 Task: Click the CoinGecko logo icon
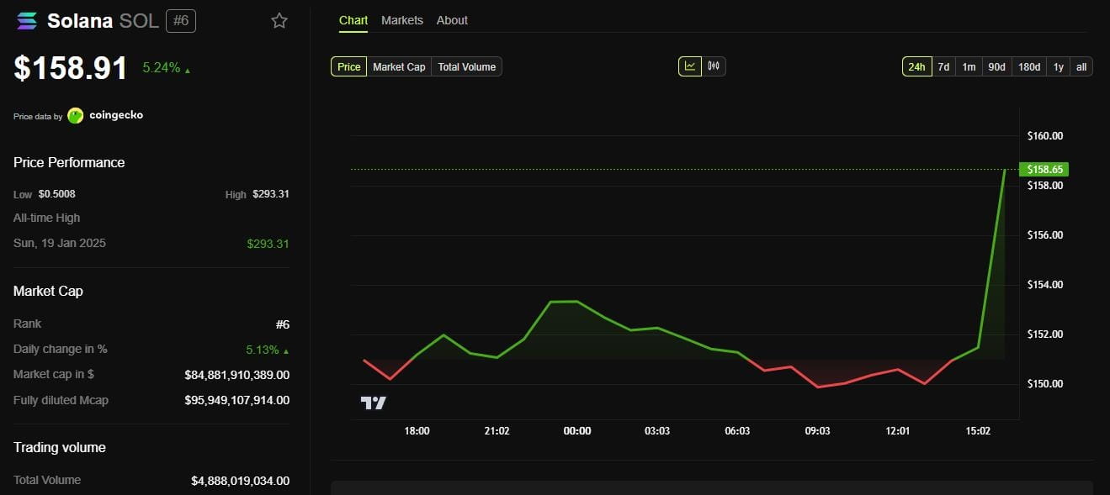tap(76, 116)
